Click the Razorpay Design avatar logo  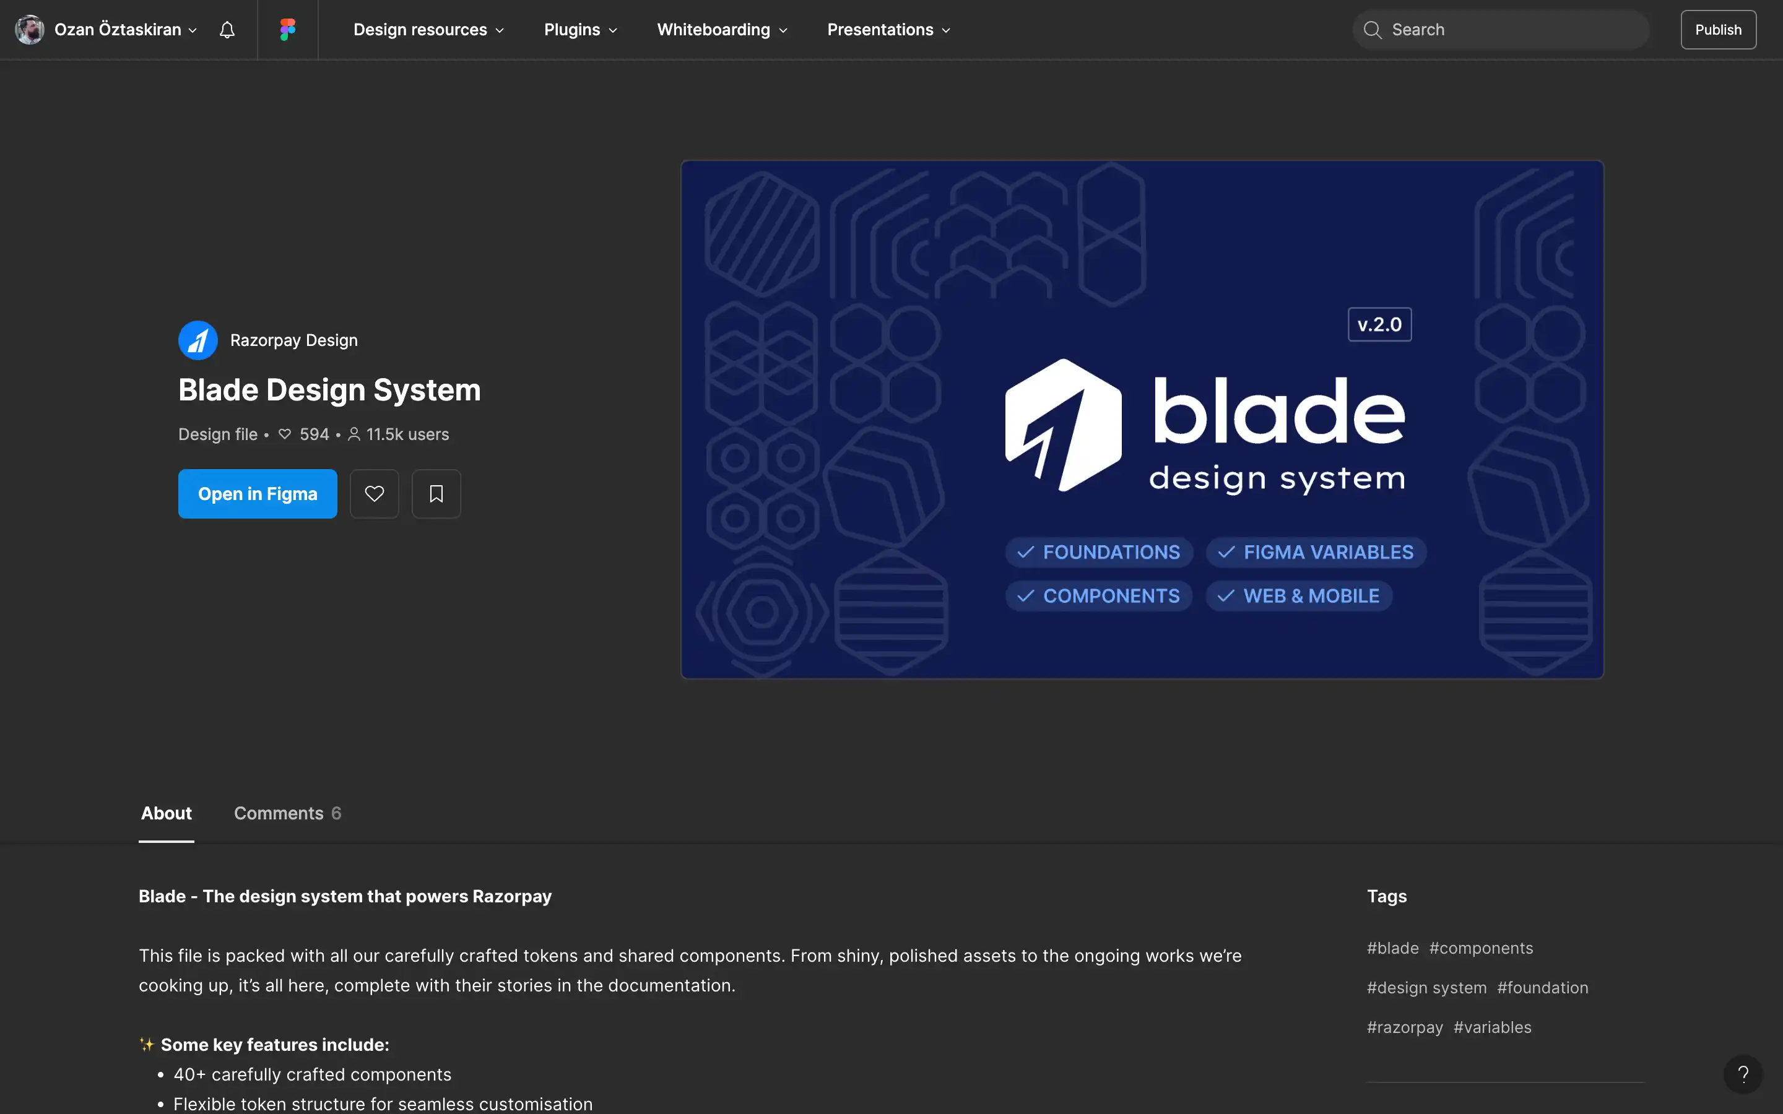(198, 340)
